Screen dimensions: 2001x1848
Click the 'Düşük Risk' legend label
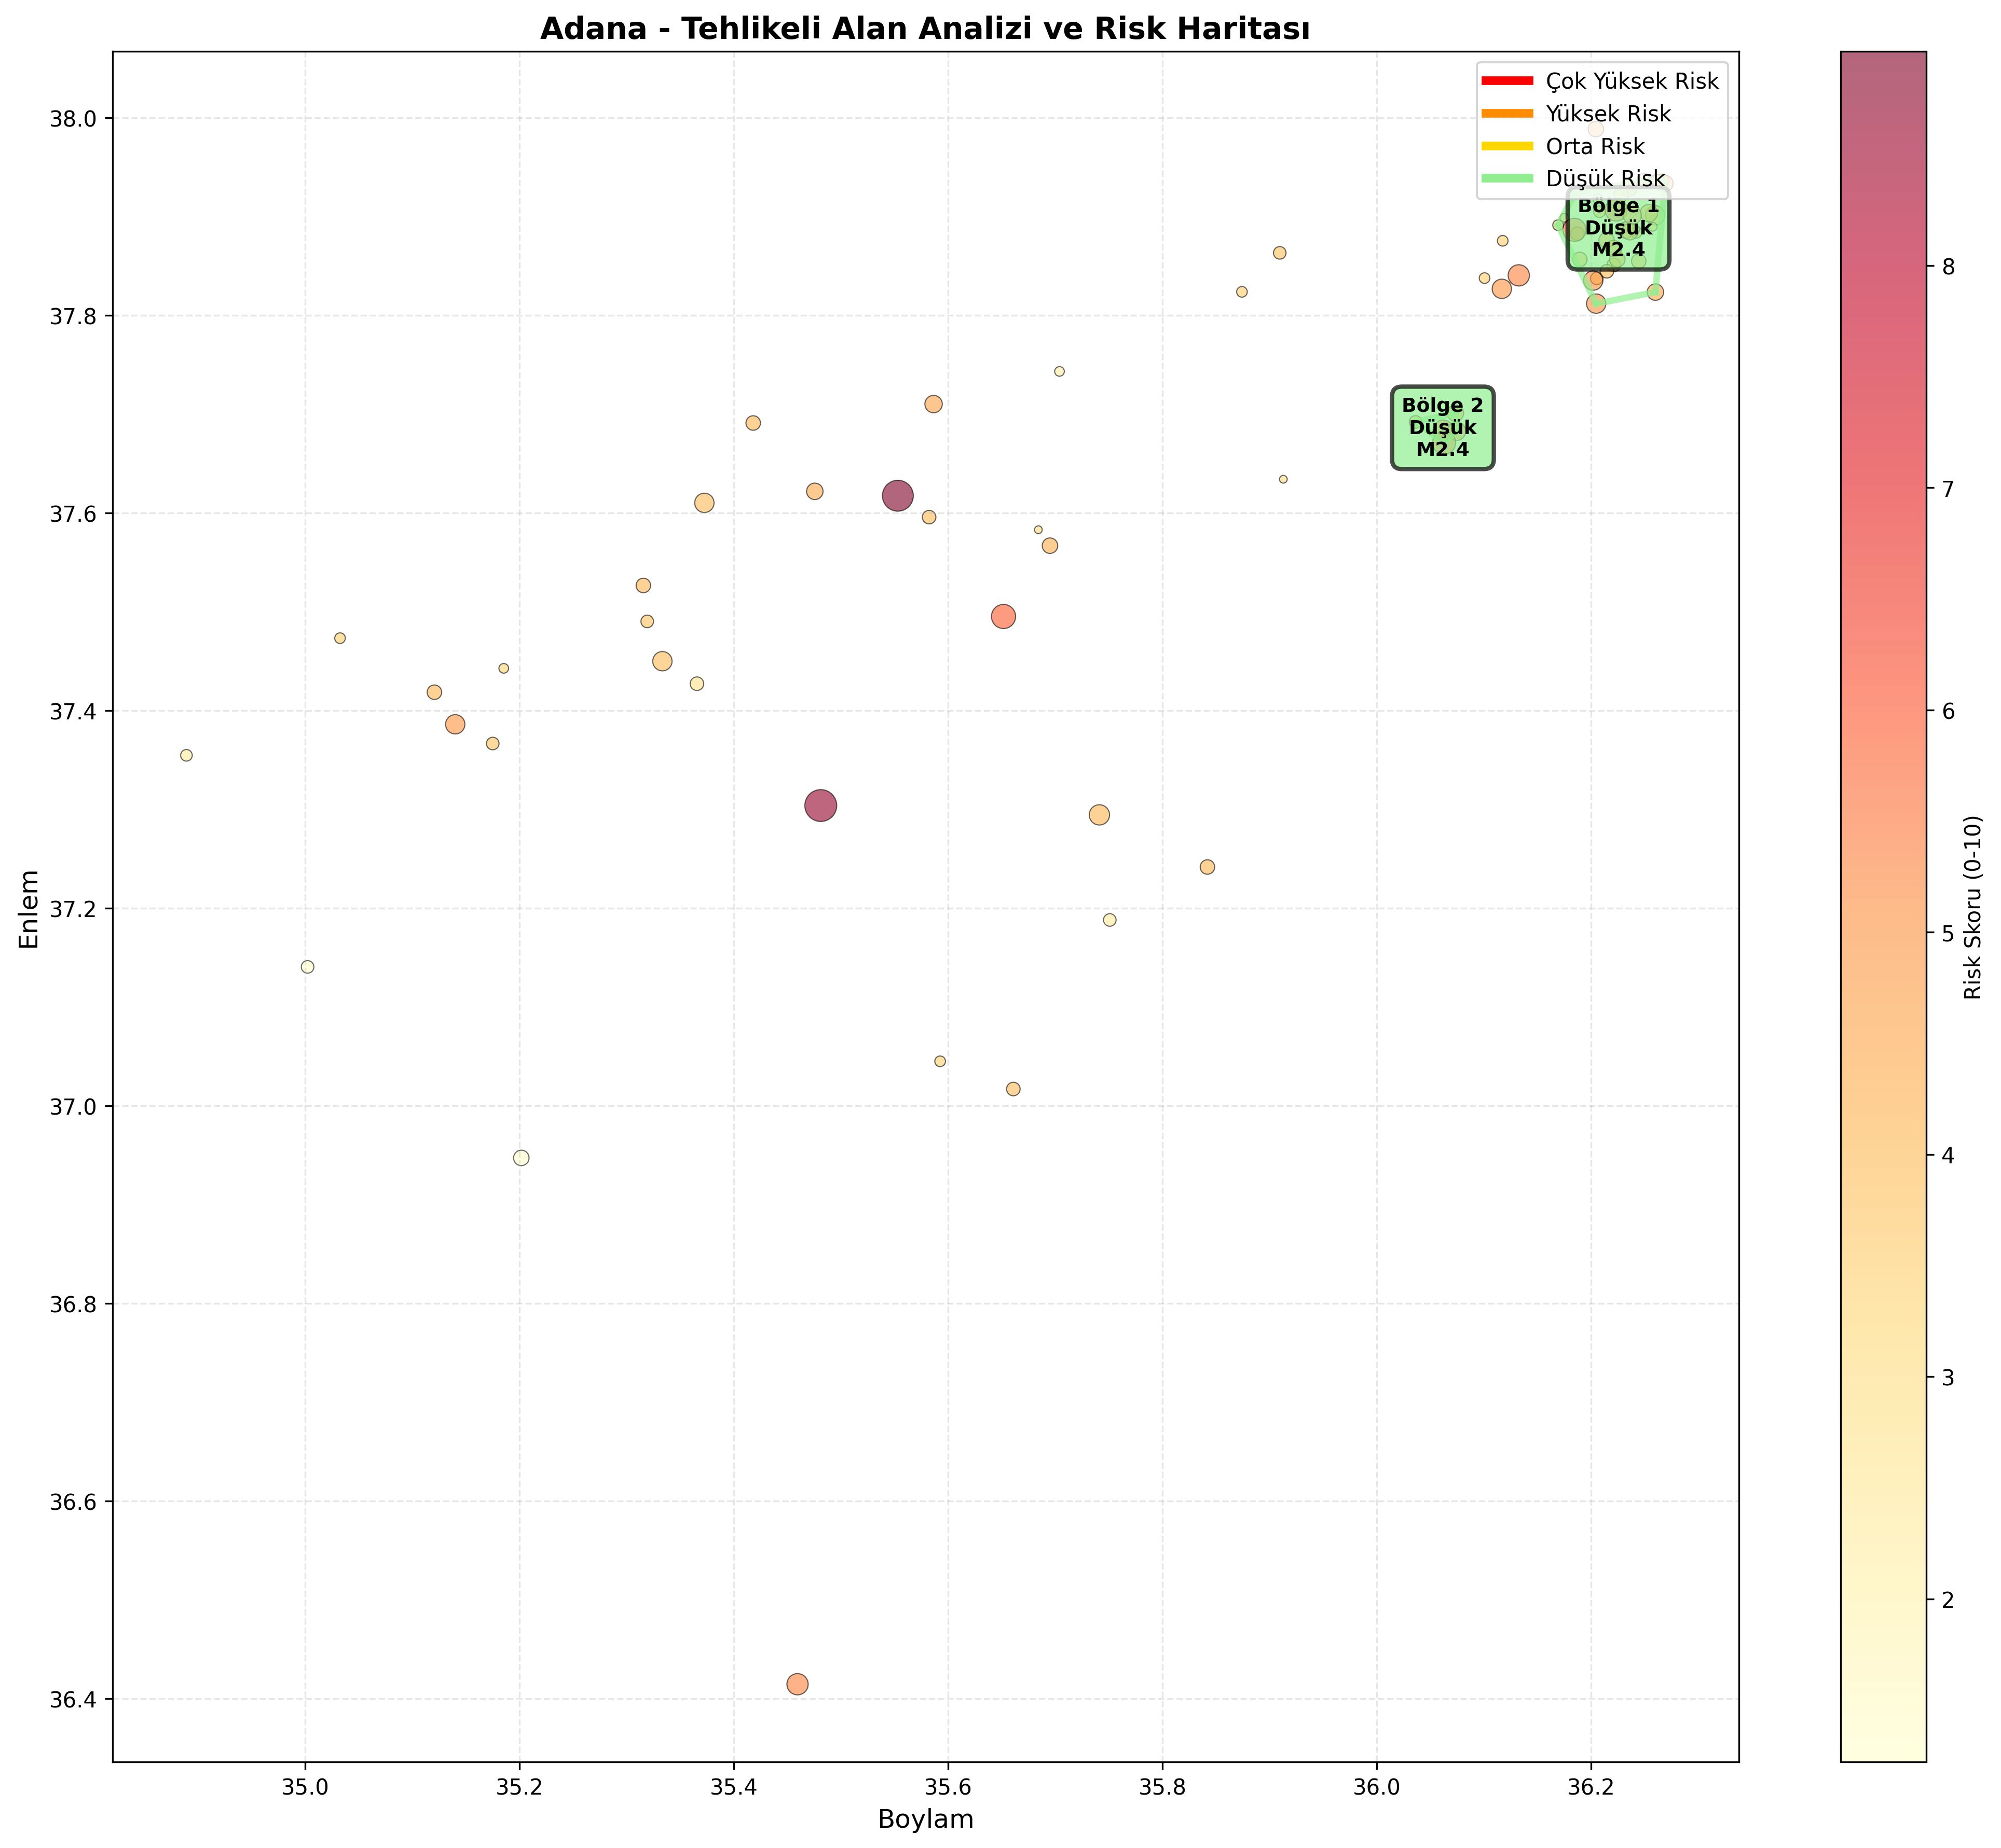[1605, 179]
